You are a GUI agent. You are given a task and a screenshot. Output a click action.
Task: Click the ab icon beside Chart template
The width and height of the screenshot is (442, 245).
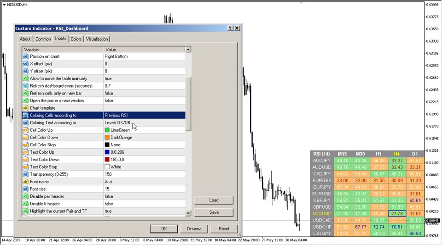(25, 108)
